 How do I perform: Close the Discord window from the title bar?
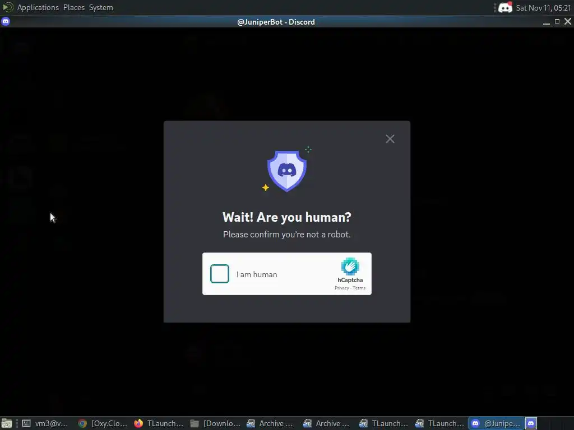click(x=568, y=22)
